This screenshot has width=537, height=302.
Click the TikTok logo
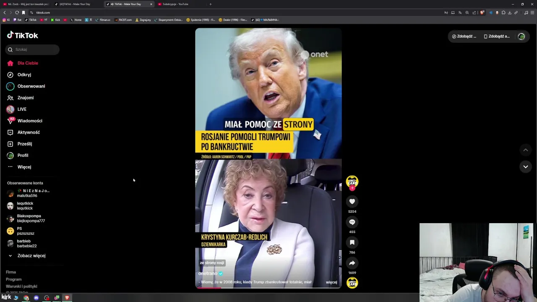pos(23,35)
